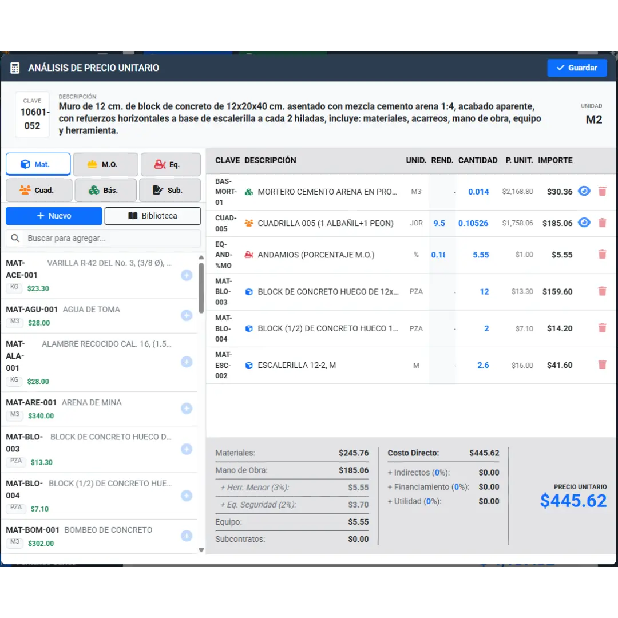View details of MORTERO CEMENTO ARENA via eye icon
The width and height of the screenshot is (618, 618).
click(584, 191)
